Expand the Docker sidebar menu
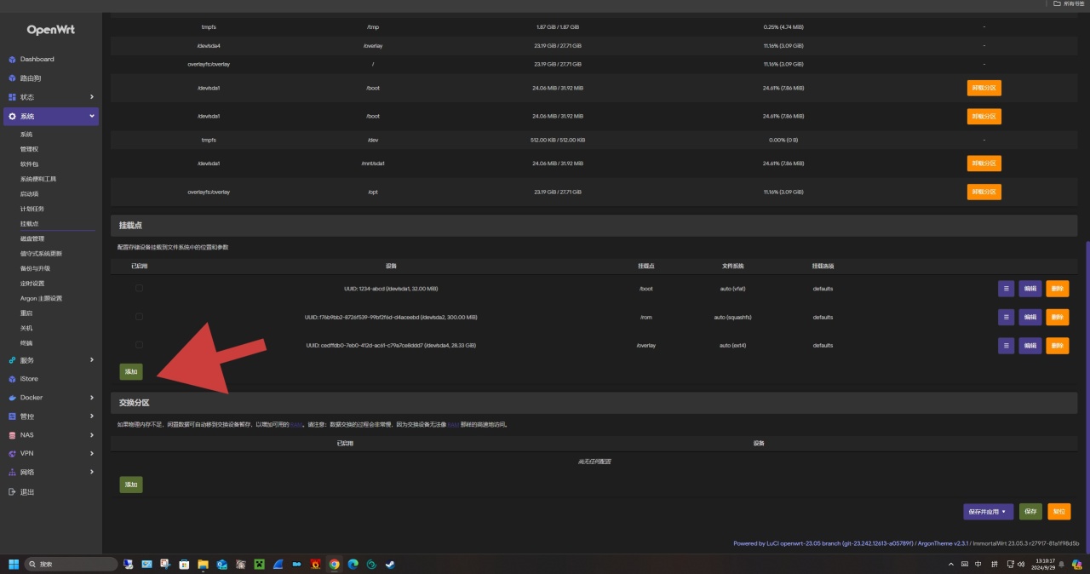This screenshot has width=1090, height=574. pos(91,398)
